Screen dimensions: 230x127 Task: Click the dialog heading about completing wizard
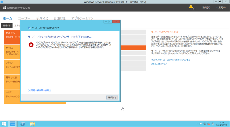click(x=60, y=37)
